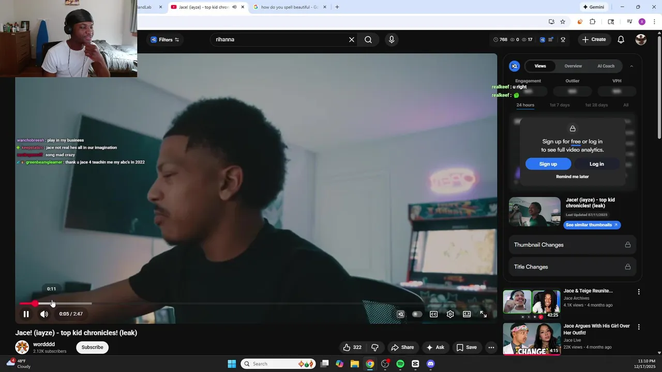
Task: Close the Jace! (iayze) browser tab
Action: click(243, 7)
